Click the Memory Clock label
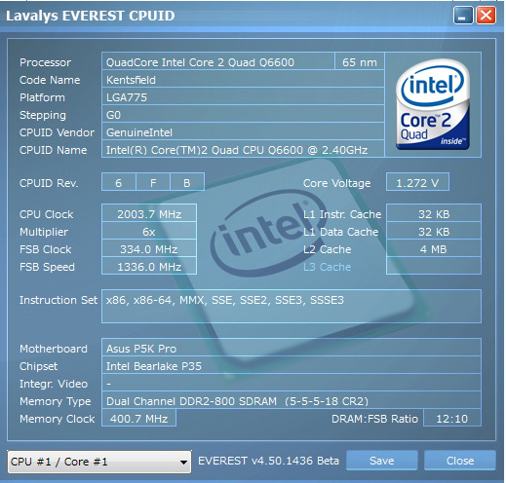The height and width of the screenshot is (483, 506). [58, 419]
